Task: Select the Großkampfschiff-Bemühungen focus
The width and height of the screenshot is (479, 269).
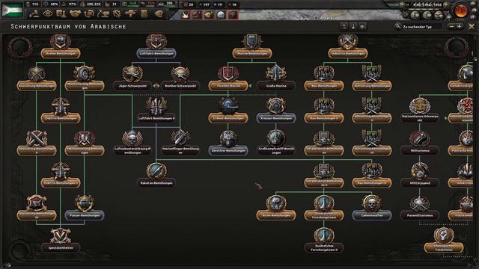Action: coord(276,150)
